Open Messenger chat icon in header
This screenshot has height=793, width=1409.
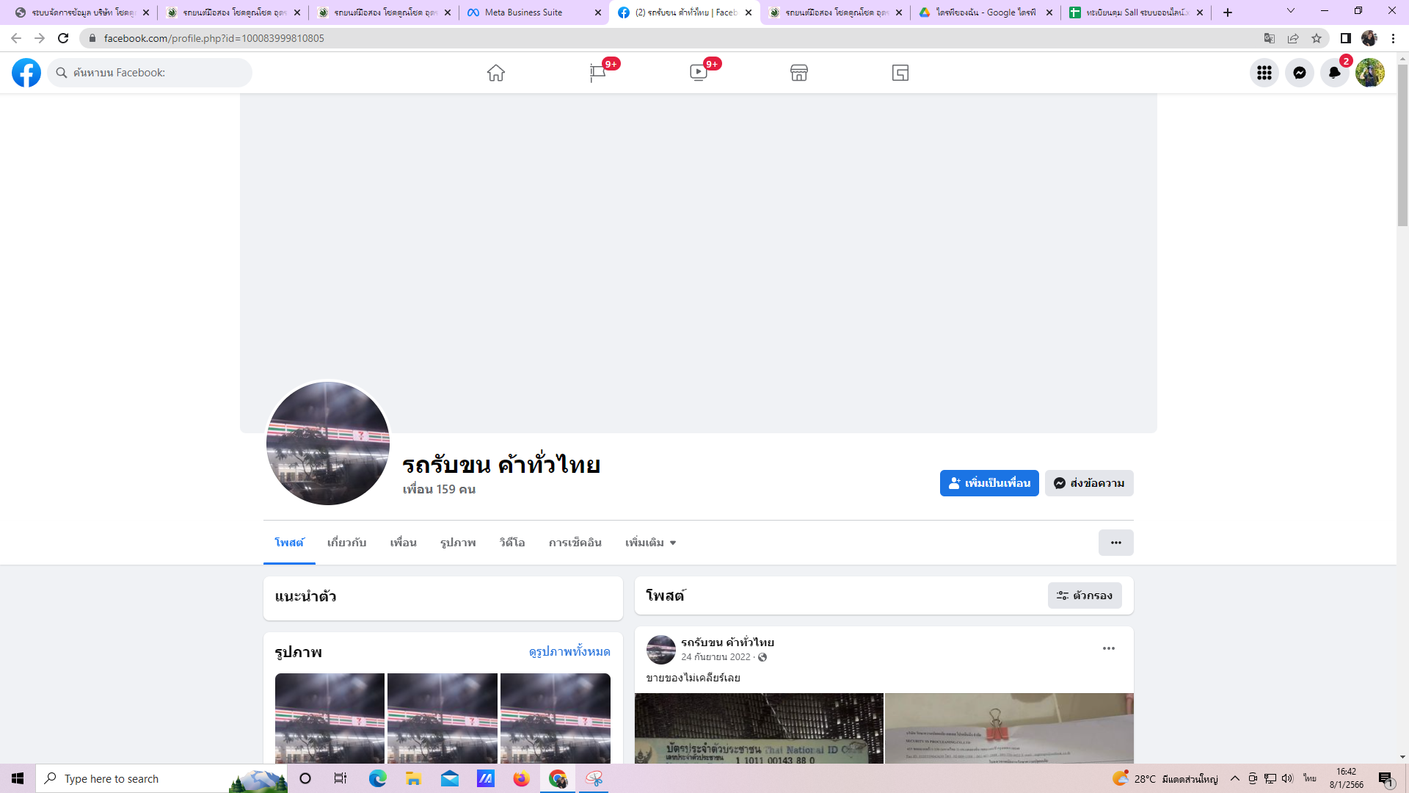click(1299, 73)
